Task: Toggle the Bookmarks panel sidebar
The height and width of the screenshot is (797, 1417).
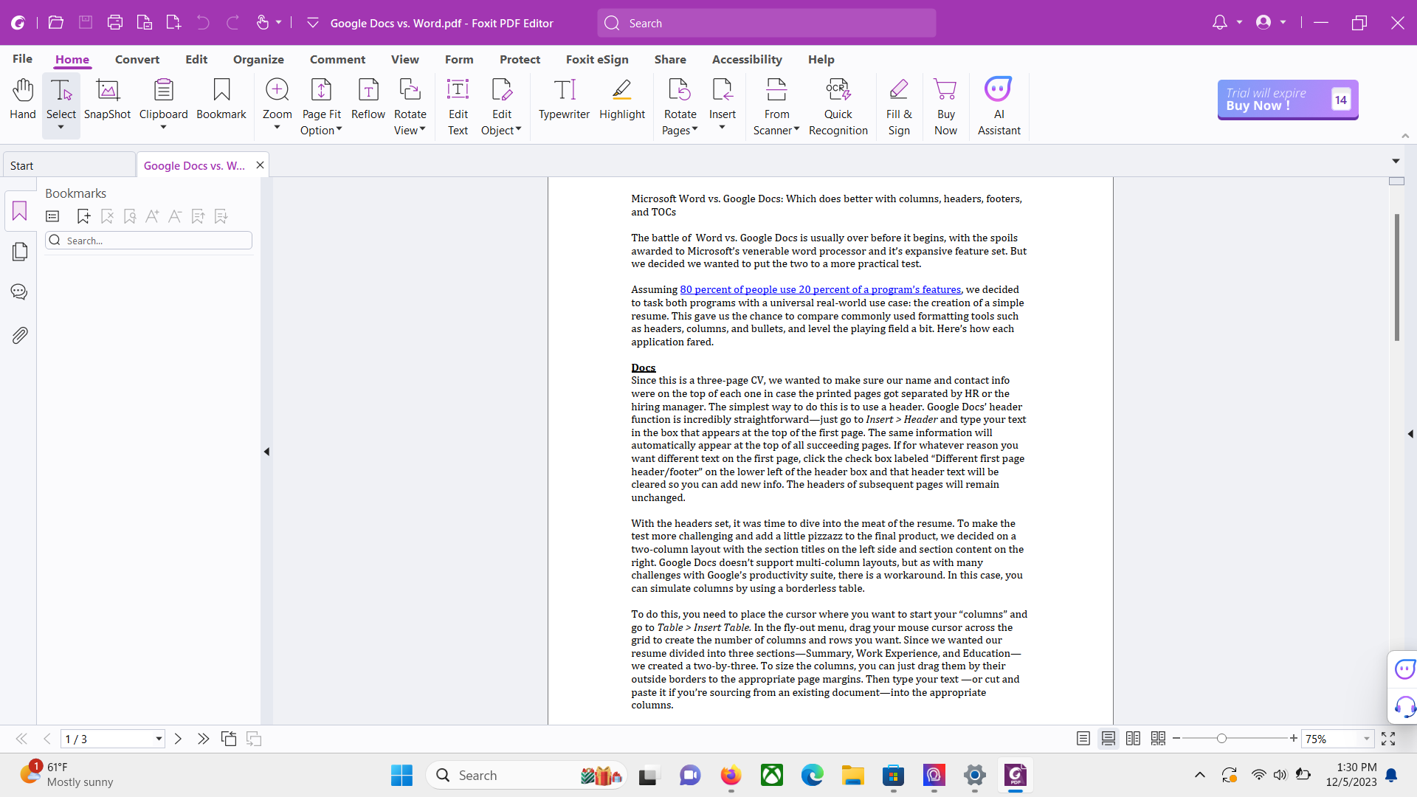Action: point(19,211)
